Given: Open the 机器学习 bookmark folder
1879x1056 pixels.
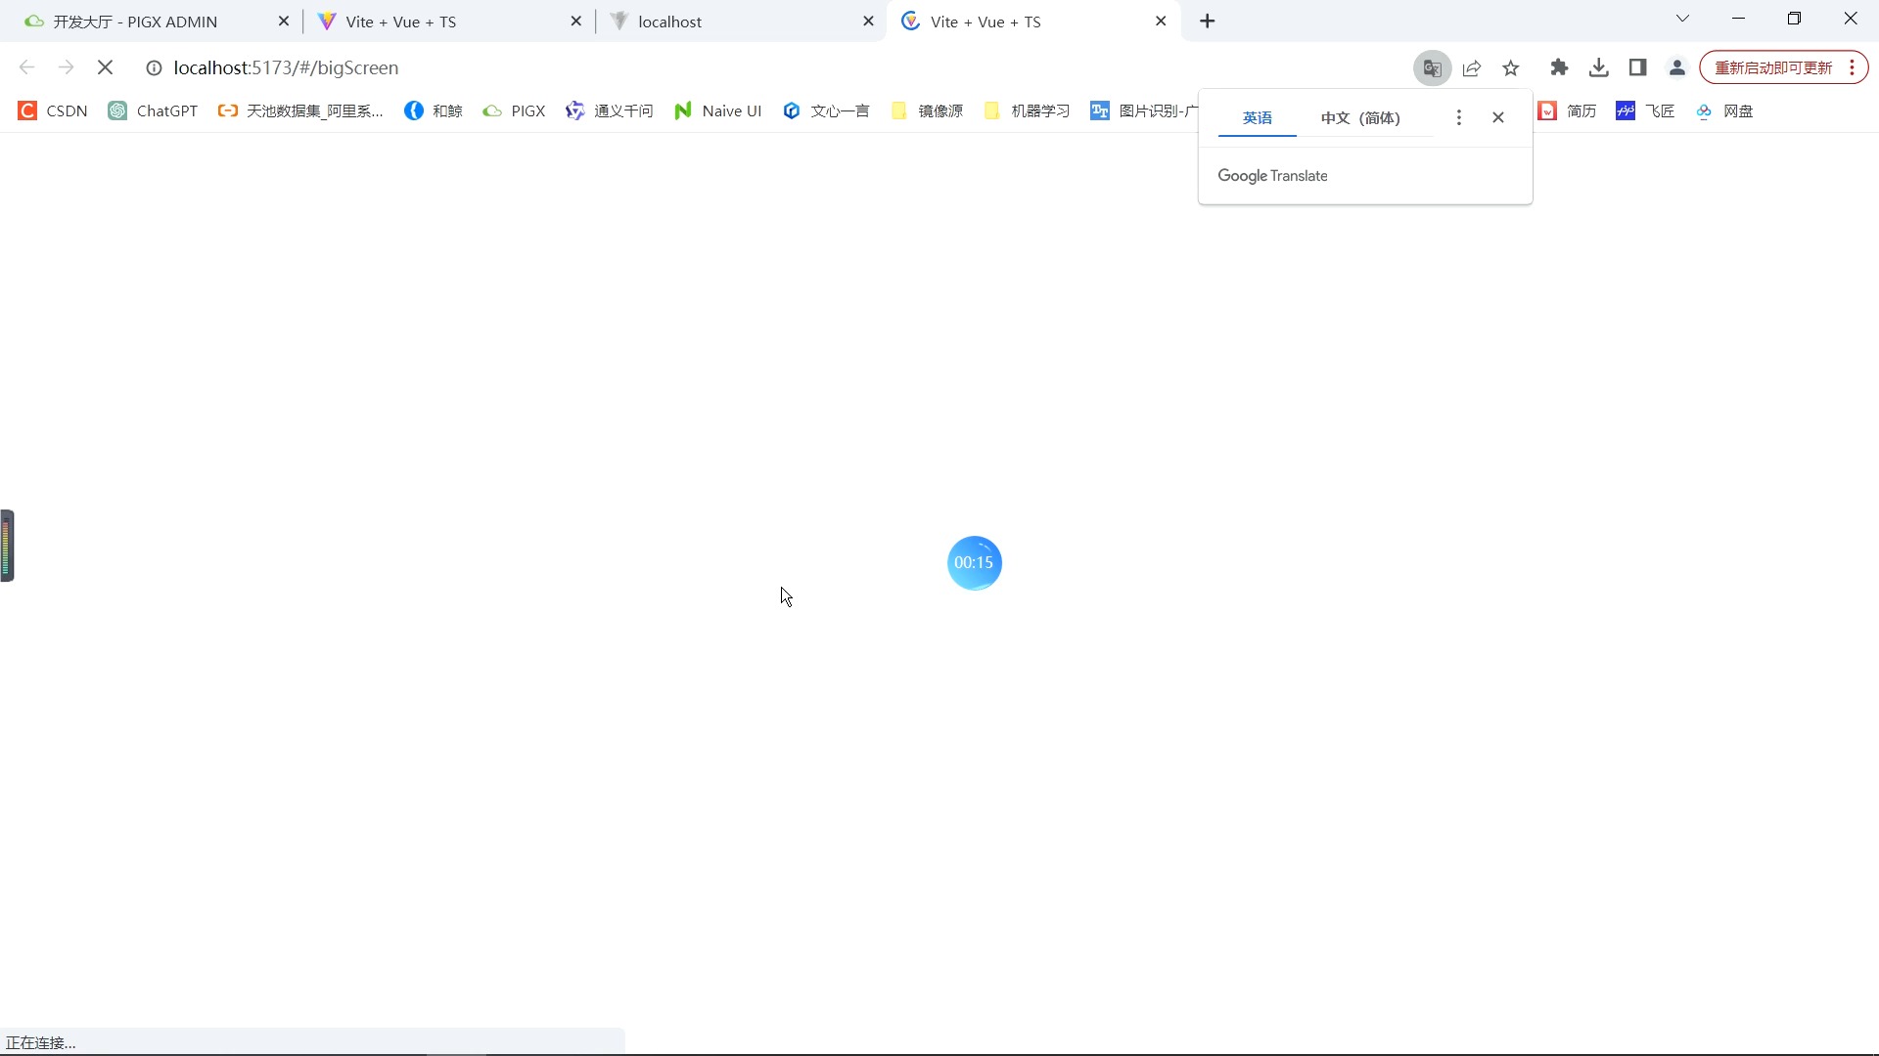Looking at the screenshot, I should tap(1027, 110).
